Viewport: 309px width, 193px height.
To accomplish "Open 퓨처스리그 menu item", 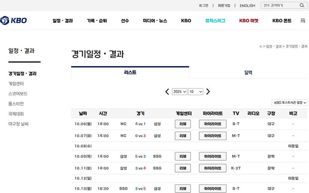I will coord(215,21).
